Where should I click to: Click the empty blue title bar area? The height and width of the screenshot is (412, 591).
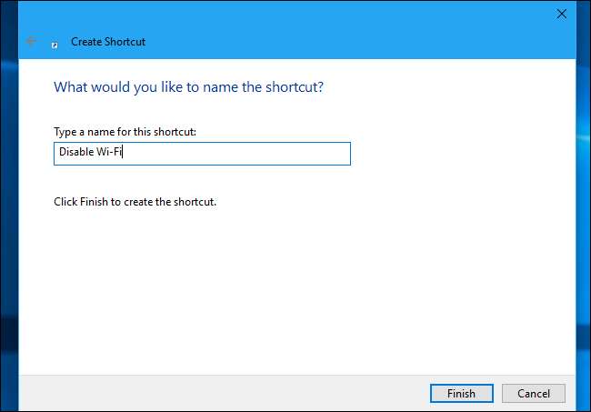click(x=318, y=27)
